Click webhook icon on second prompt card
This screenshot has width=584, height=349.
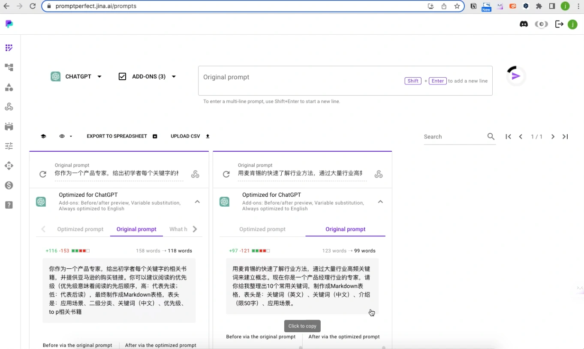(x=379, y=174)
